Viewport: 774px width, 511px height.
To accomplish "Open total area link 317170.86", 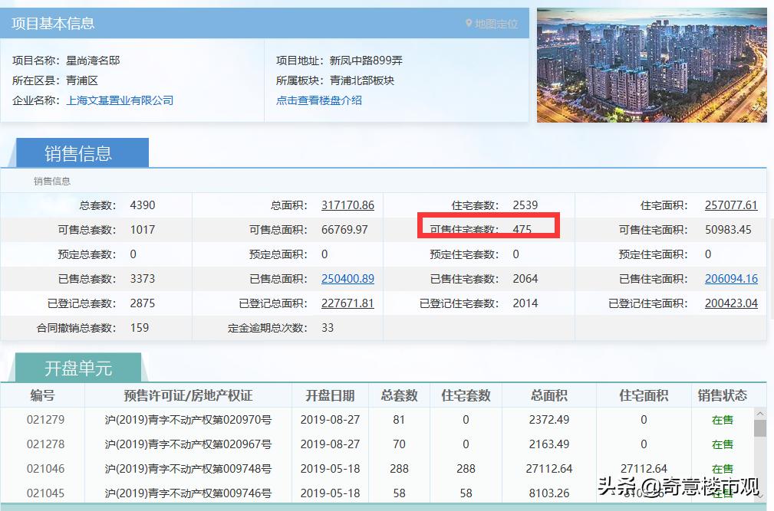I will (347, 205).
